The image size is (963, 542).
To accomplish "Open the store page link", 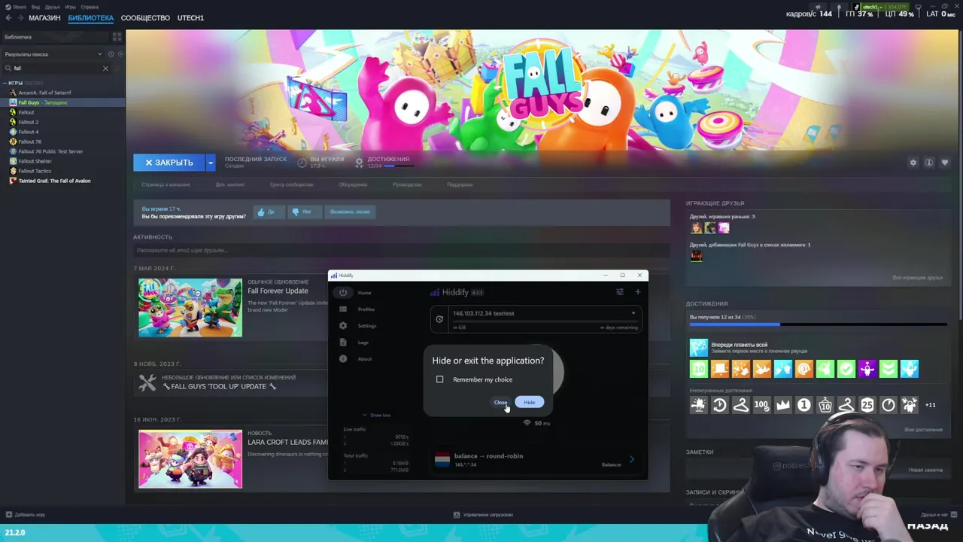I will click(x=166, y=184).
